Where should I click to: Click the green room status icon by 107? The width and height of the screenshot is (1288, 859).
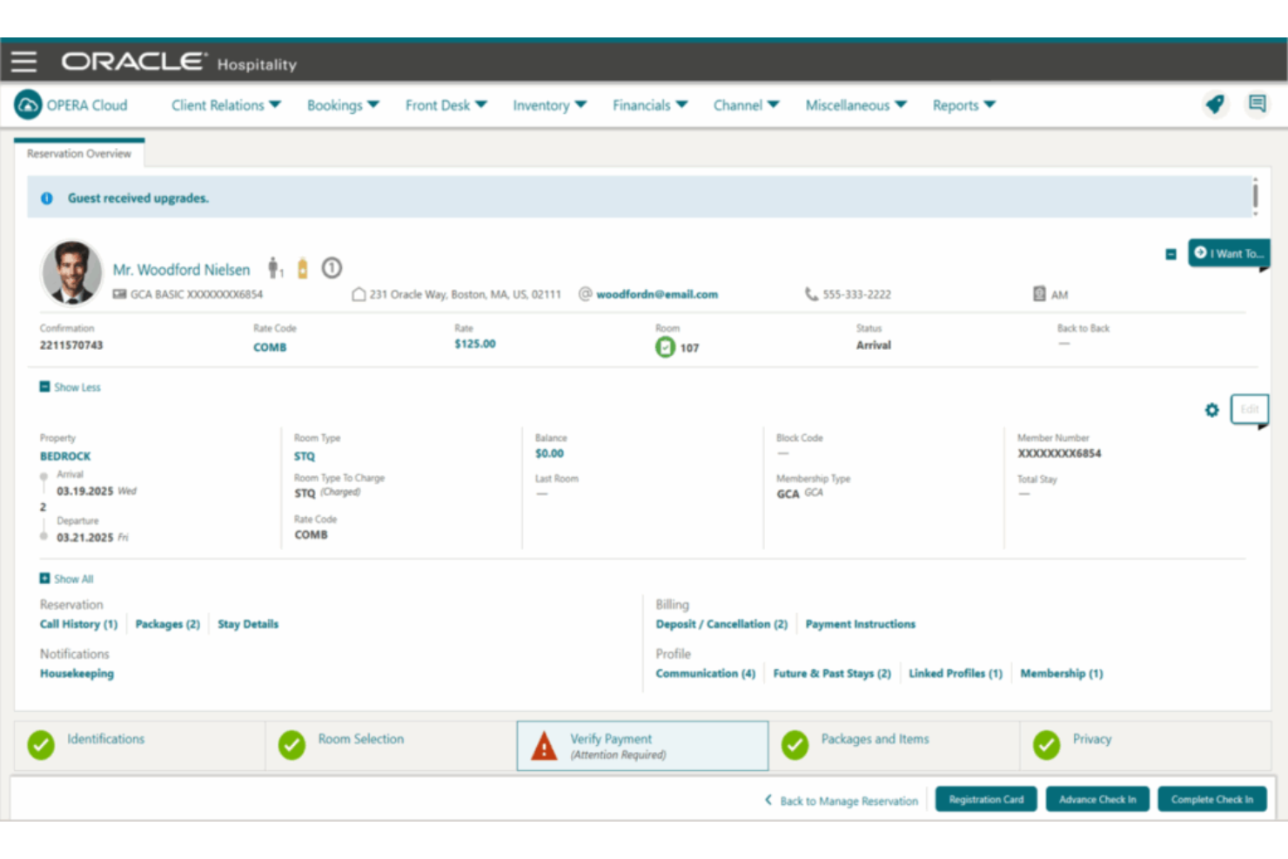coord(665,347)
